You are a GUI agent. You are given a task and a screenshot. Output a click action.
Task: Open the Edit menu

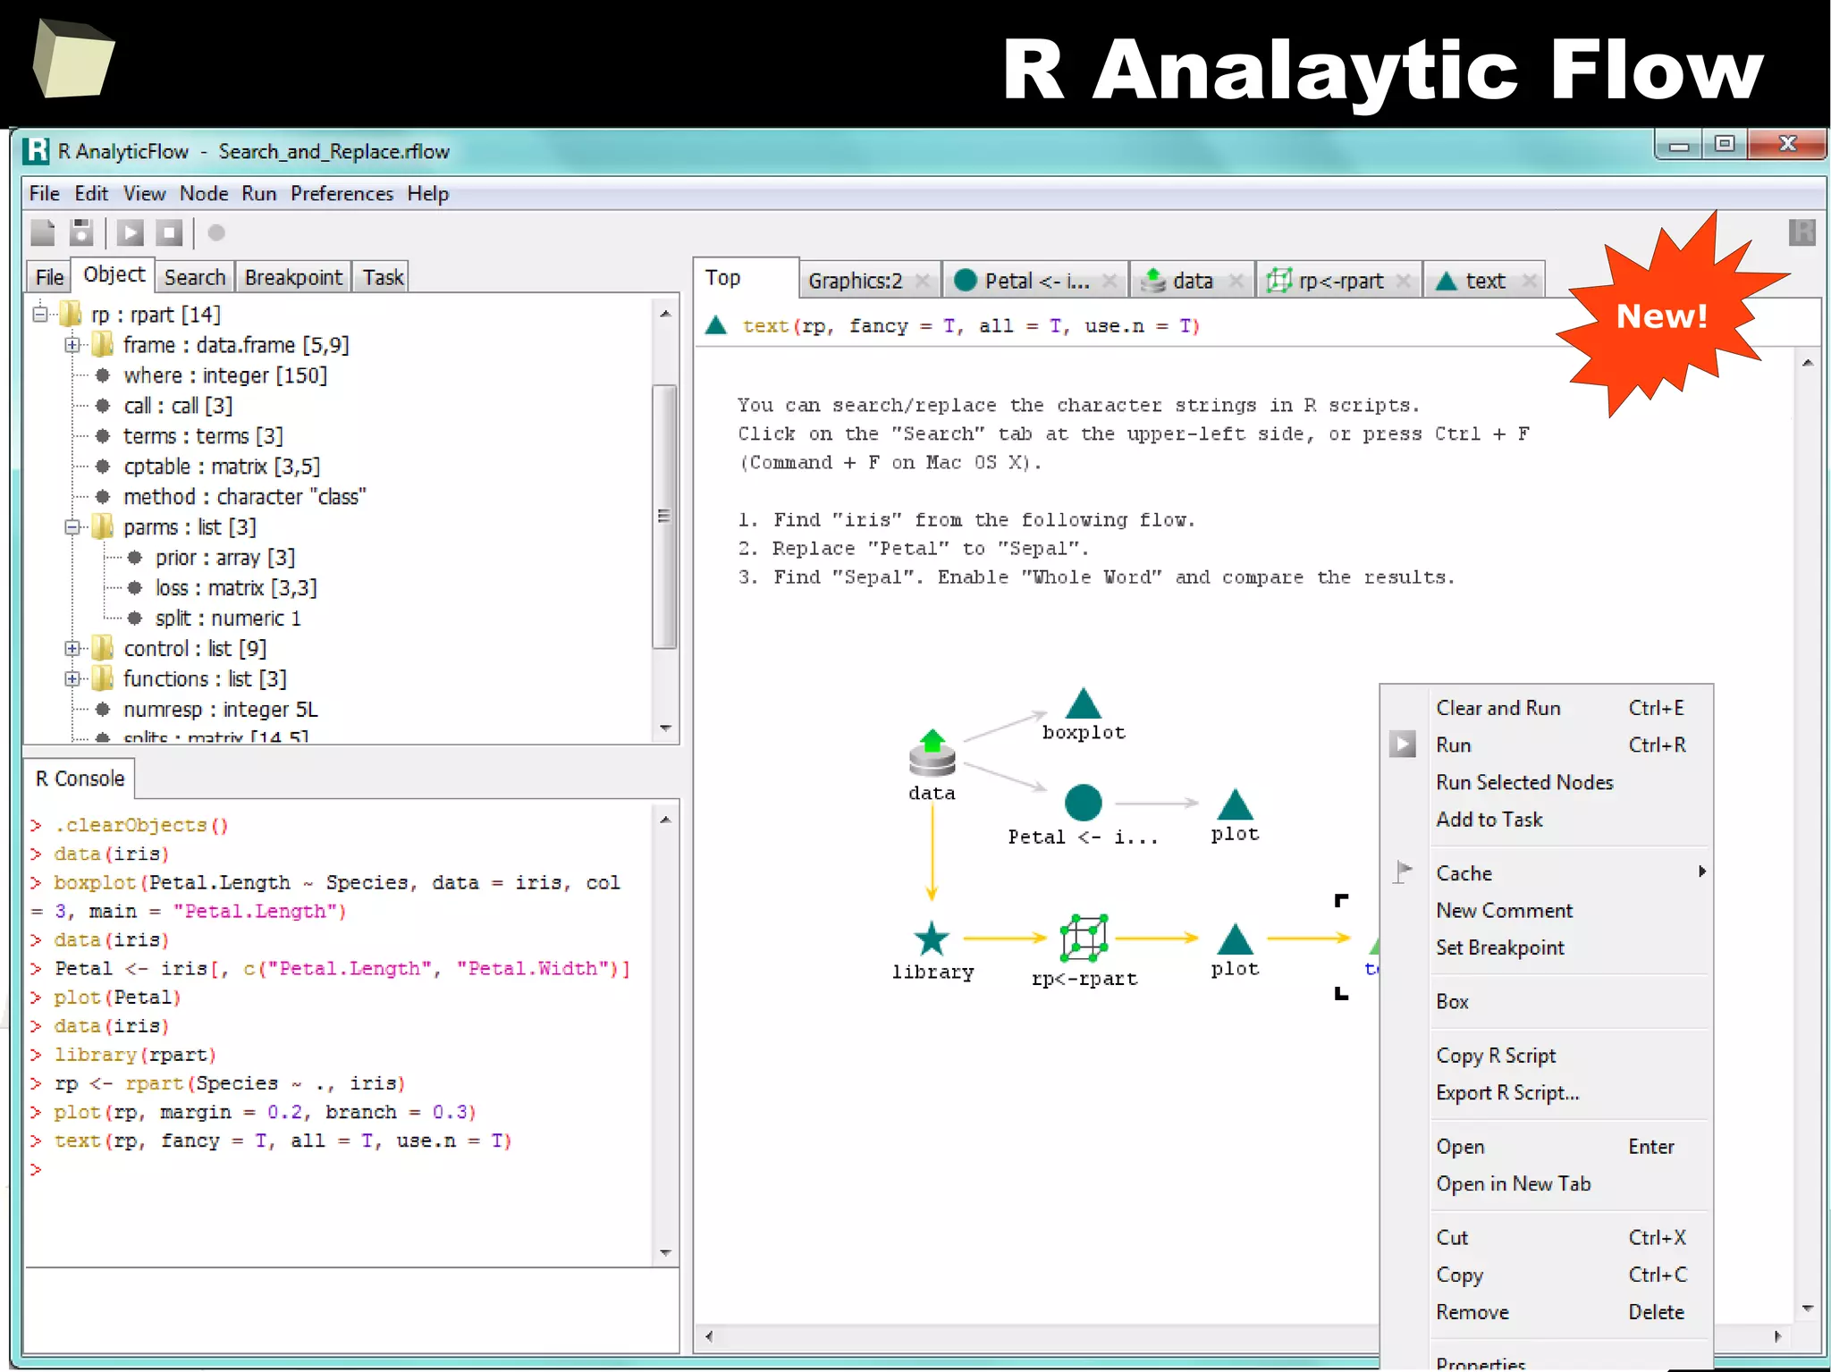(x=91, y=194)
